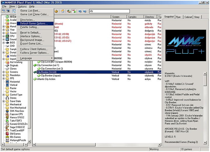Click the red and green folder-lock toolbar icon
This screenshot has width=210, height=152.
[x=69, y=11]
